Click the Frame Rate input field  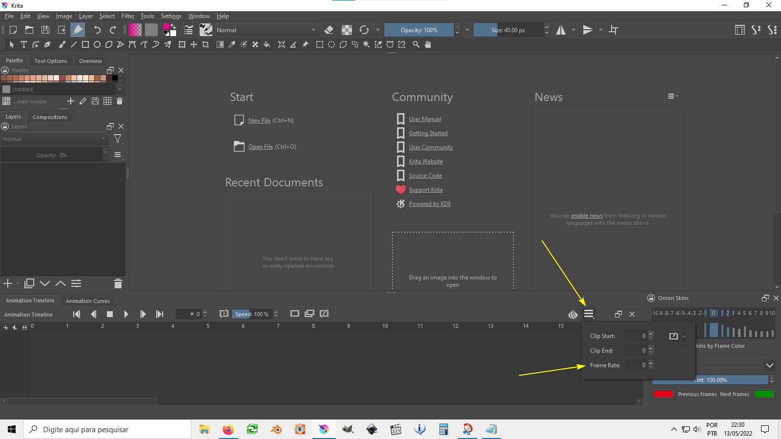click(637, 365)
